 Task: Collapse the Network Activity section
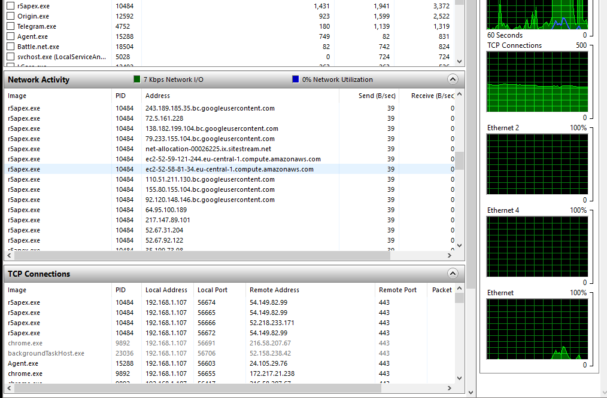click(x=453, y=79)
